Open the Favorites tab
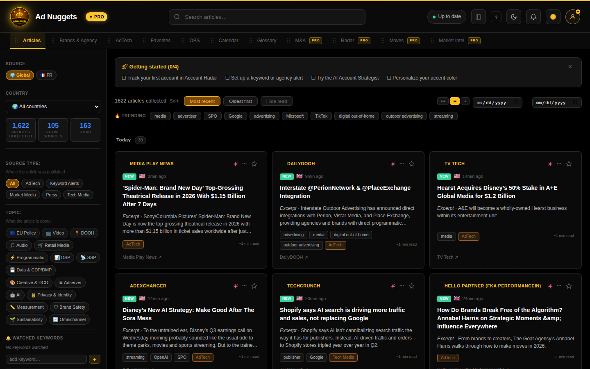The height and width of the screenshot is (369, 590). (157, 41)
